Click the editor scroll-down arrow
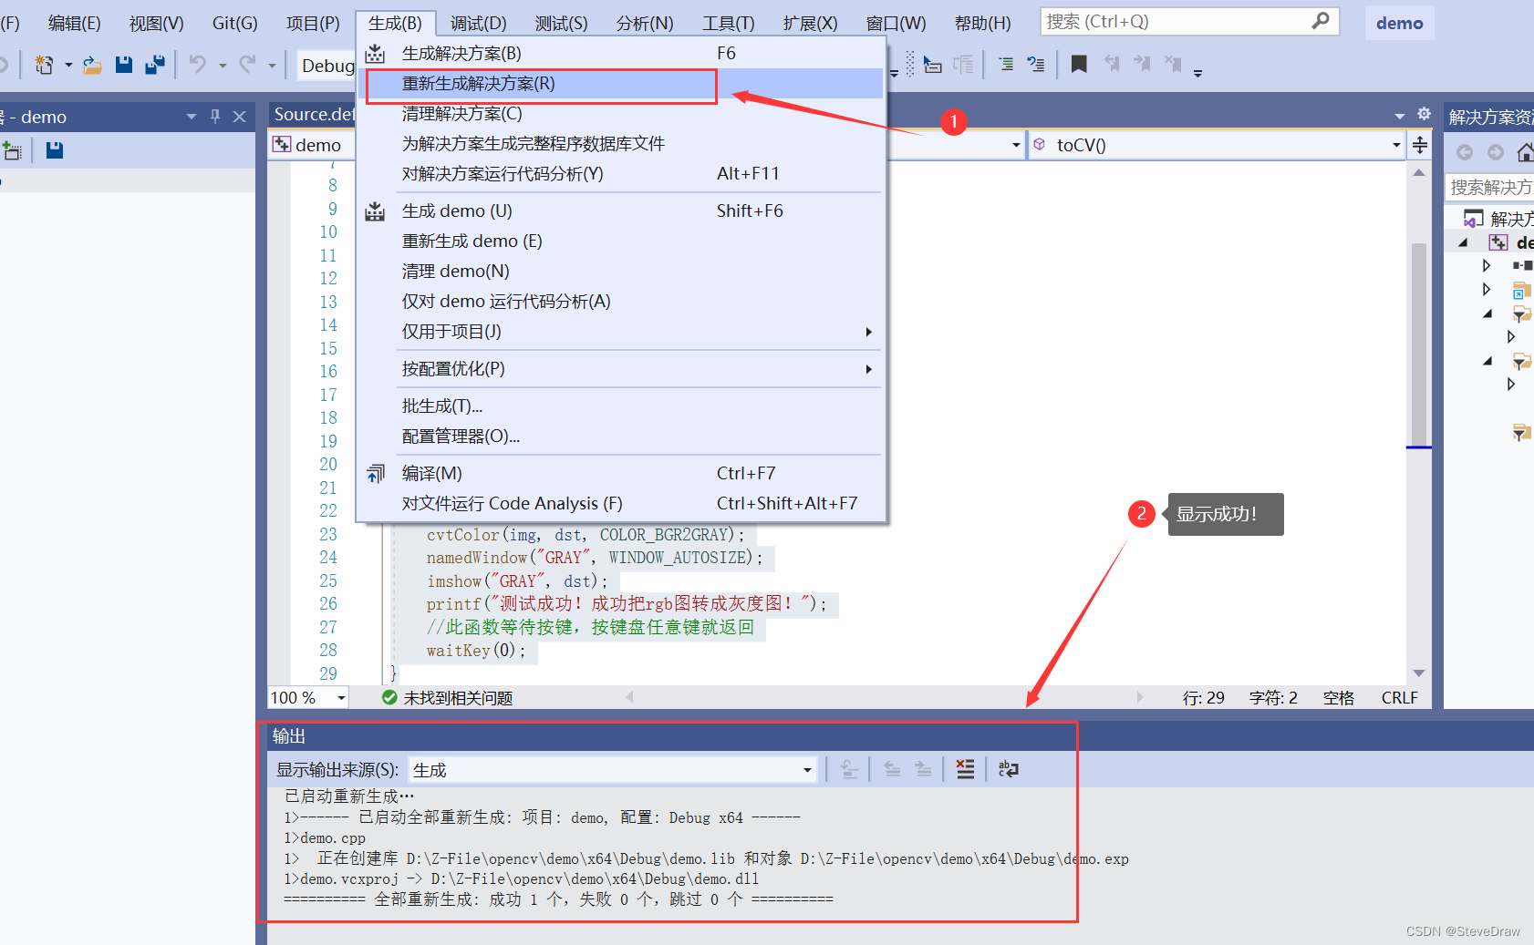The height and width of the screenshot is (945, 1534). (1419, 673)
